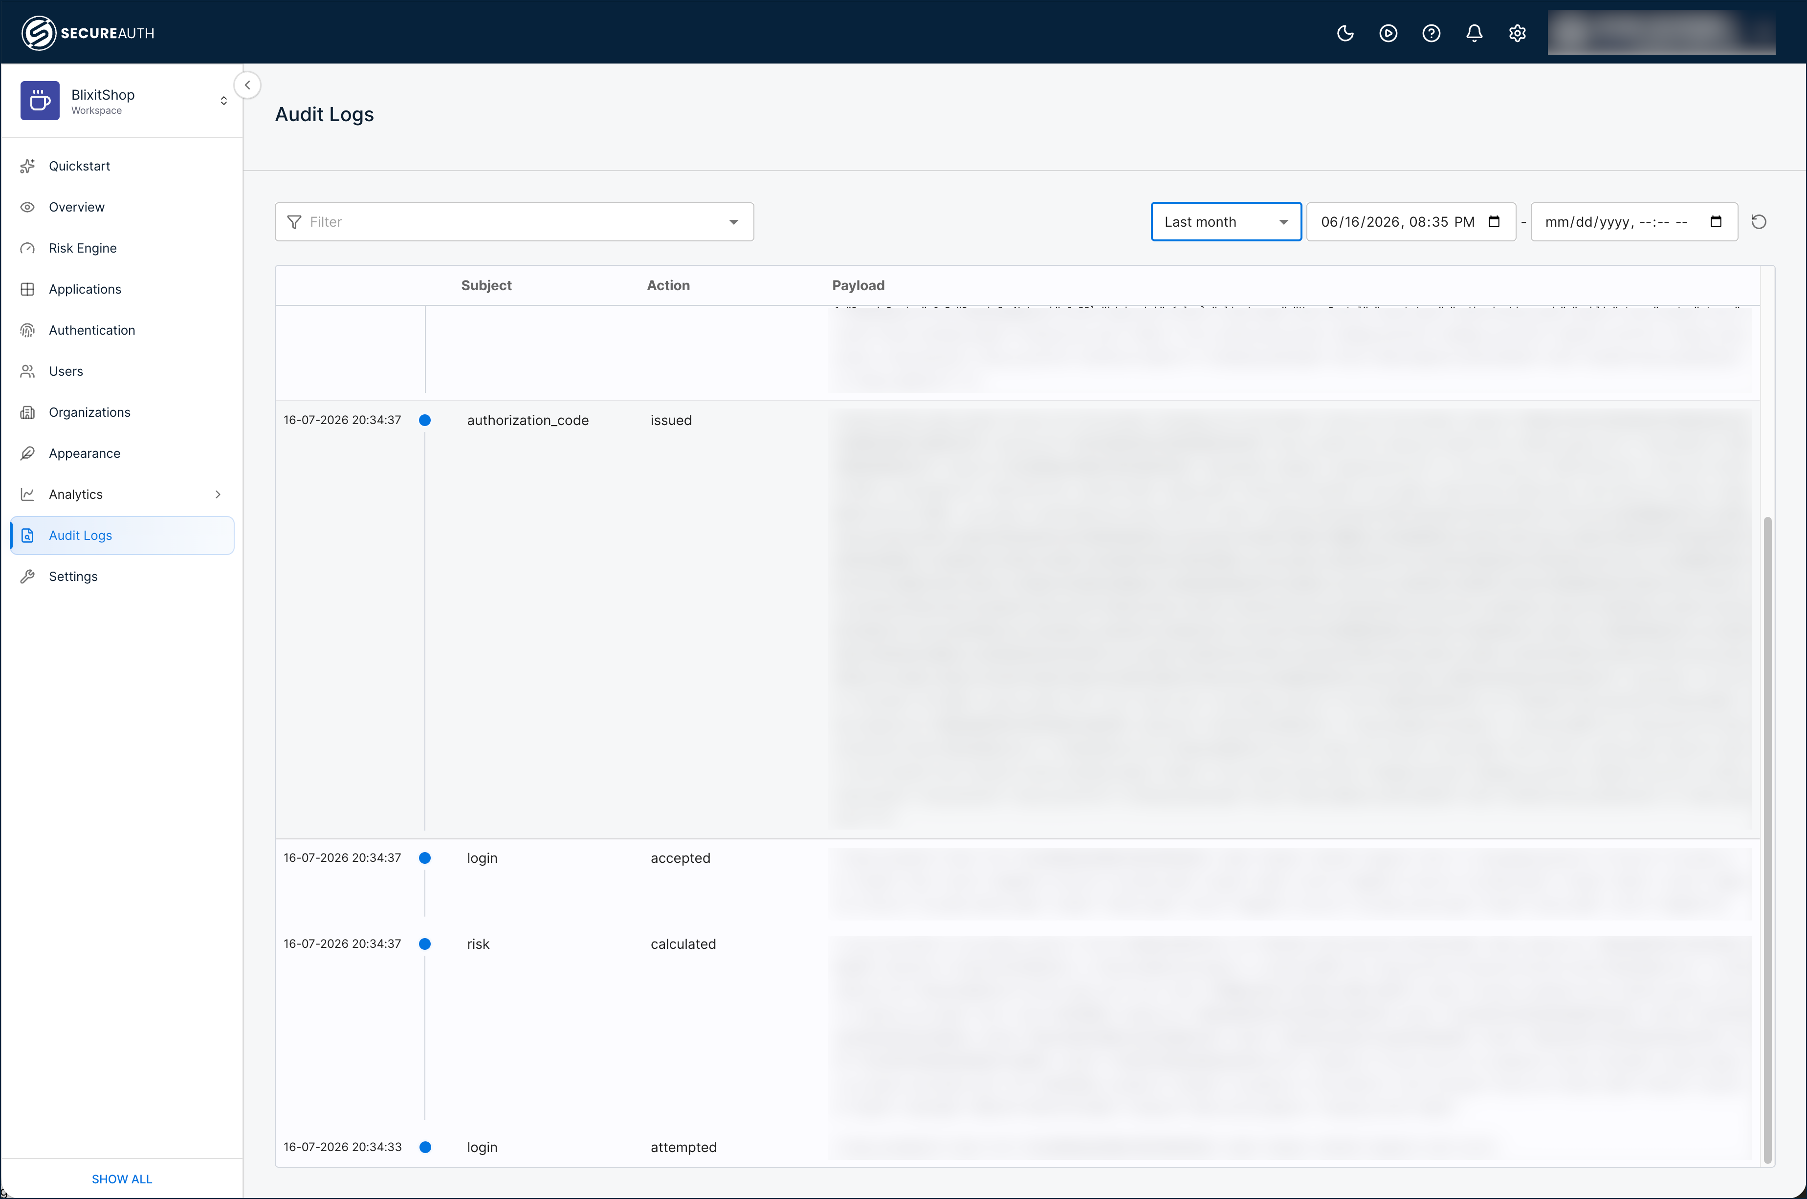Click the Subject column header

pos(486,285)
